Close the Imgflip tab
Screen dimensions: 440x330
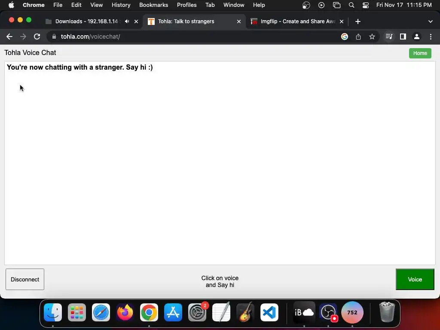(x=342, y=21)
